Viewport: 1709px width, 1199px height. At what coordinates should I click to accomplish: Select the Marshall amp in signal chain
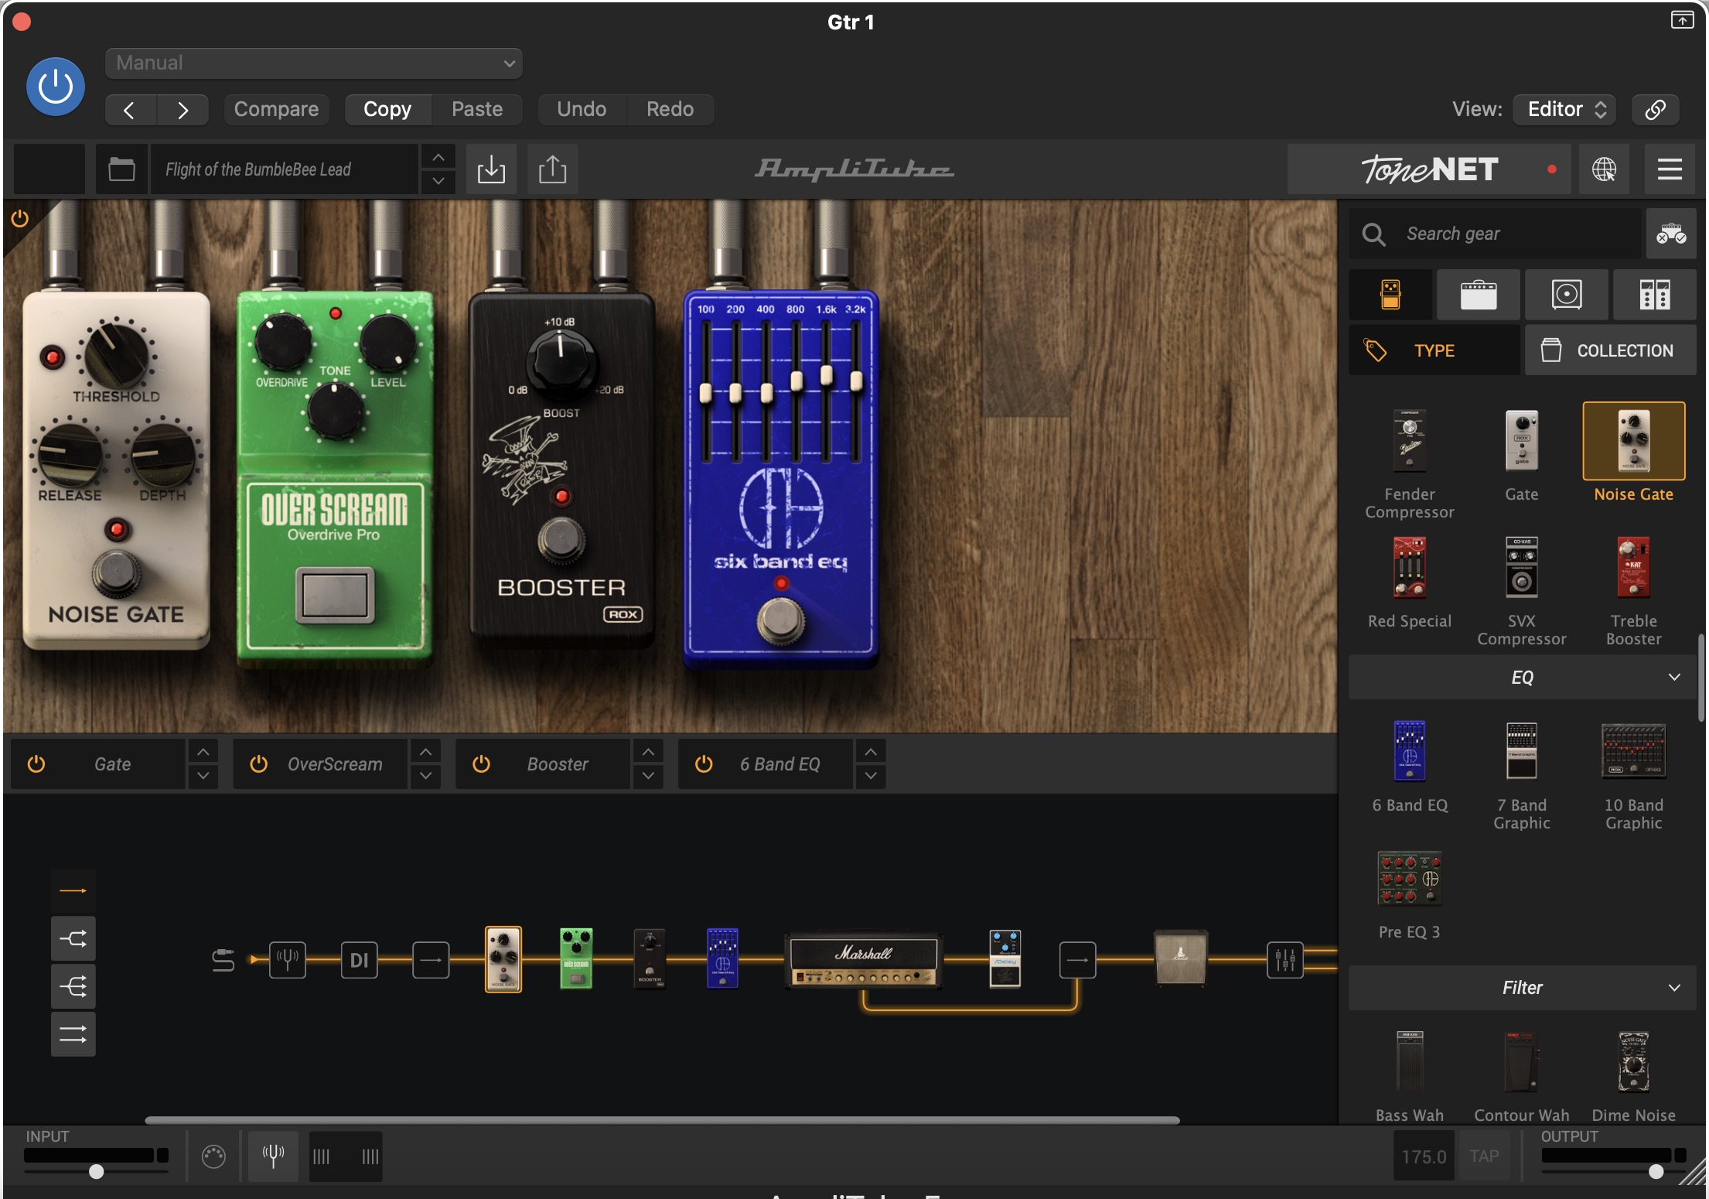tap(864, 960)
